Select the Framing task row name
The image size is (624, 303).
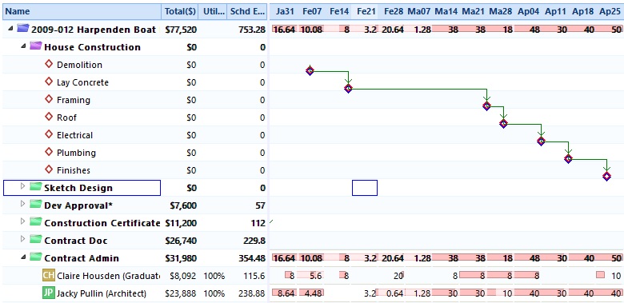(74, 100)
